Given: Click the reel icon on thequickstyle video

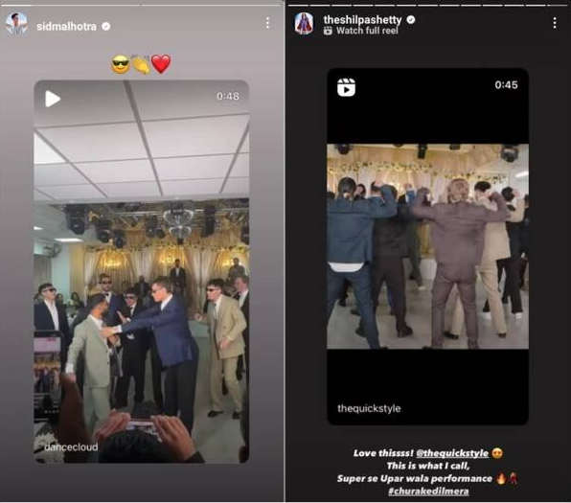Looking at the screenshot, I should [346, 87].
